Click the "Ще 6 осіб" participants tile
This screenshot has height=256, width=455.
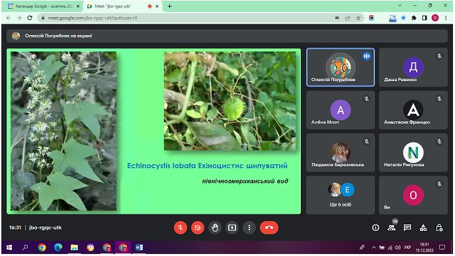point(341,195)
